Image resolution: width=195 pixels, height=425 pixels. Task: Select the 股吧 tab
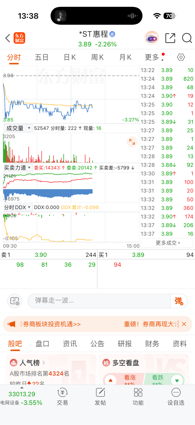pos(15,344)
